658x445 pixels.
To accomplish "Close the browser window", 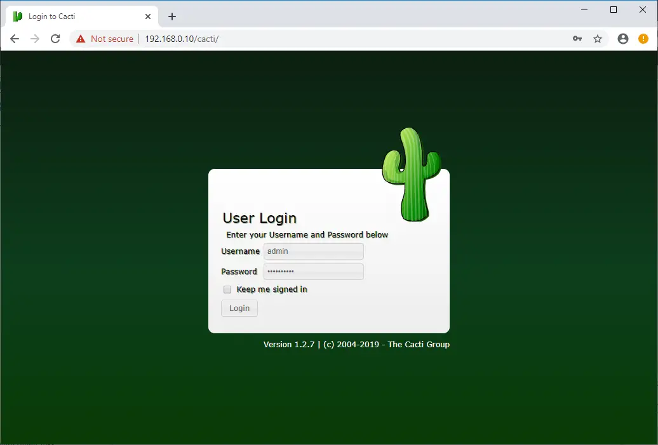I will click(x=643, y=10).
